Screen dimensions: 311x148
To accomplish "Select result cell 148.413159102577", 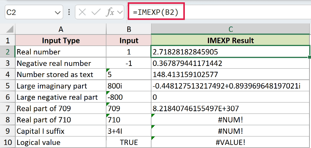I will coord(230,75).
